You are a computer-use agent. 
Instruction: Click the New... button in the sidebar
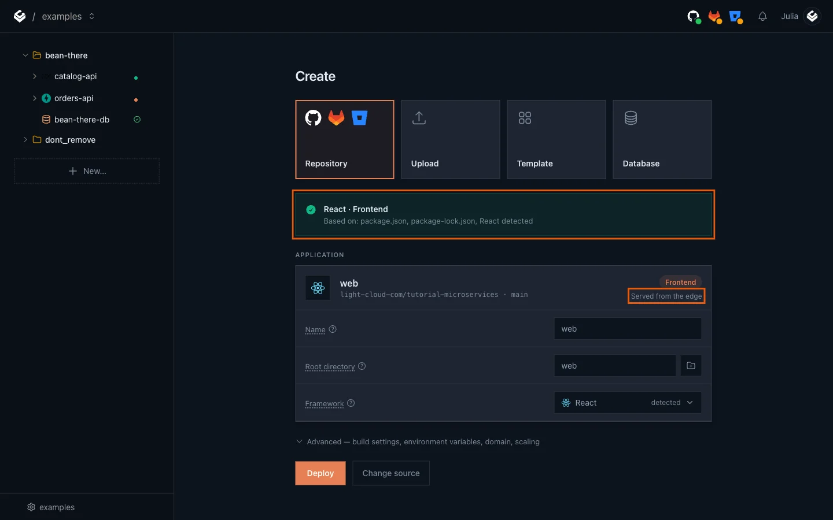(x=87, y=171)
